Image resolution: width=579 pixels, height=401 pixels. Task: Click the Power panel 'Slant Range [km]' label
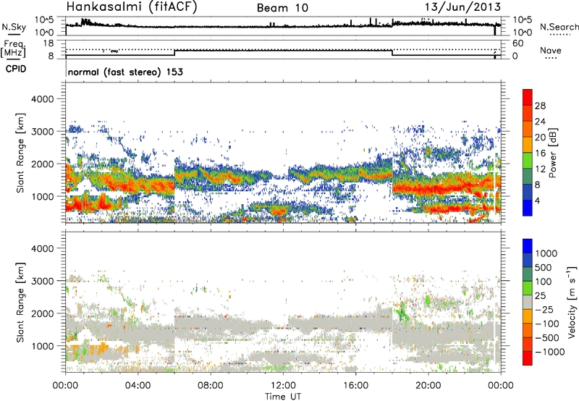pyautogui.click(x=20, y=153)
